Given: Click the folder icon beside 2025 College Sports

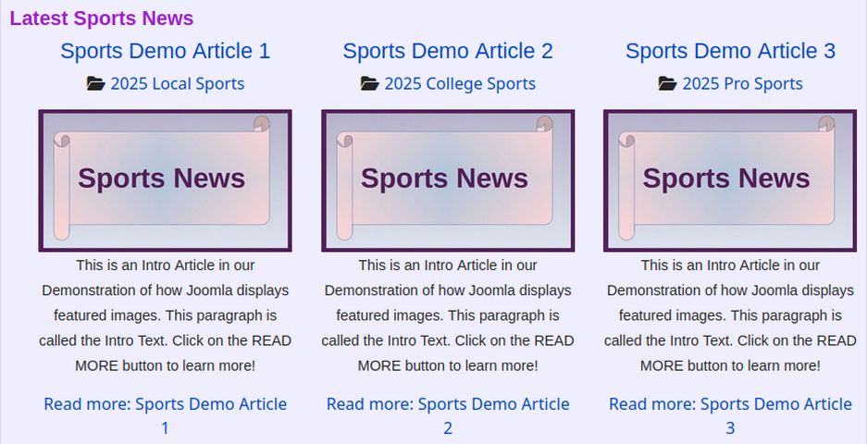Looking at the screenshot, I should (369, 84).
